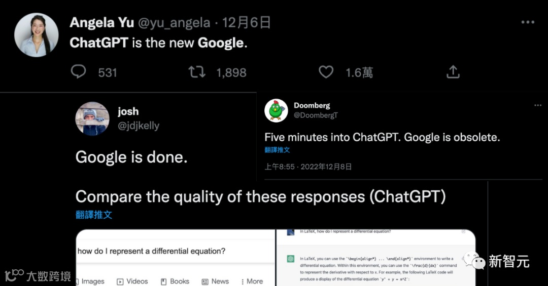
Task: Click the reply icon under Angela Yu's tweet
Action: click(x=78, y=72)
